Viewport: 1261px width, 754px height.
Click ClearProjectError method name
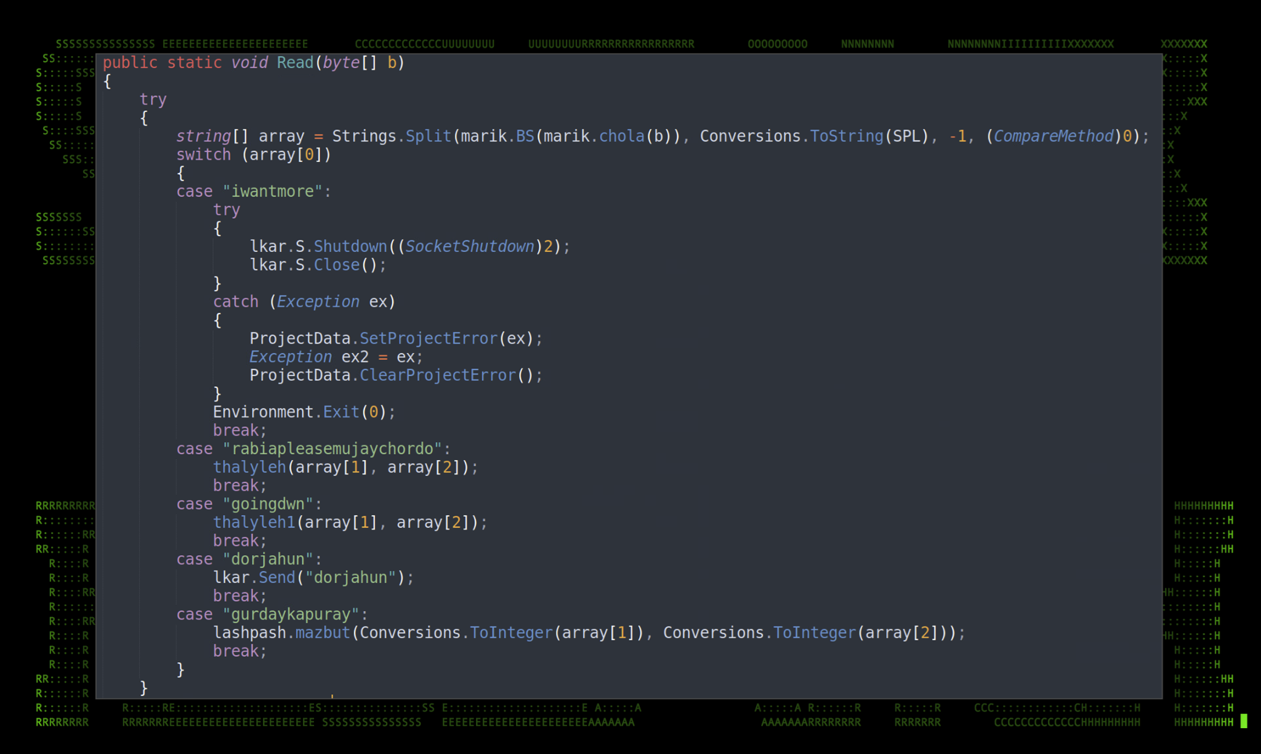pos(437,375)
